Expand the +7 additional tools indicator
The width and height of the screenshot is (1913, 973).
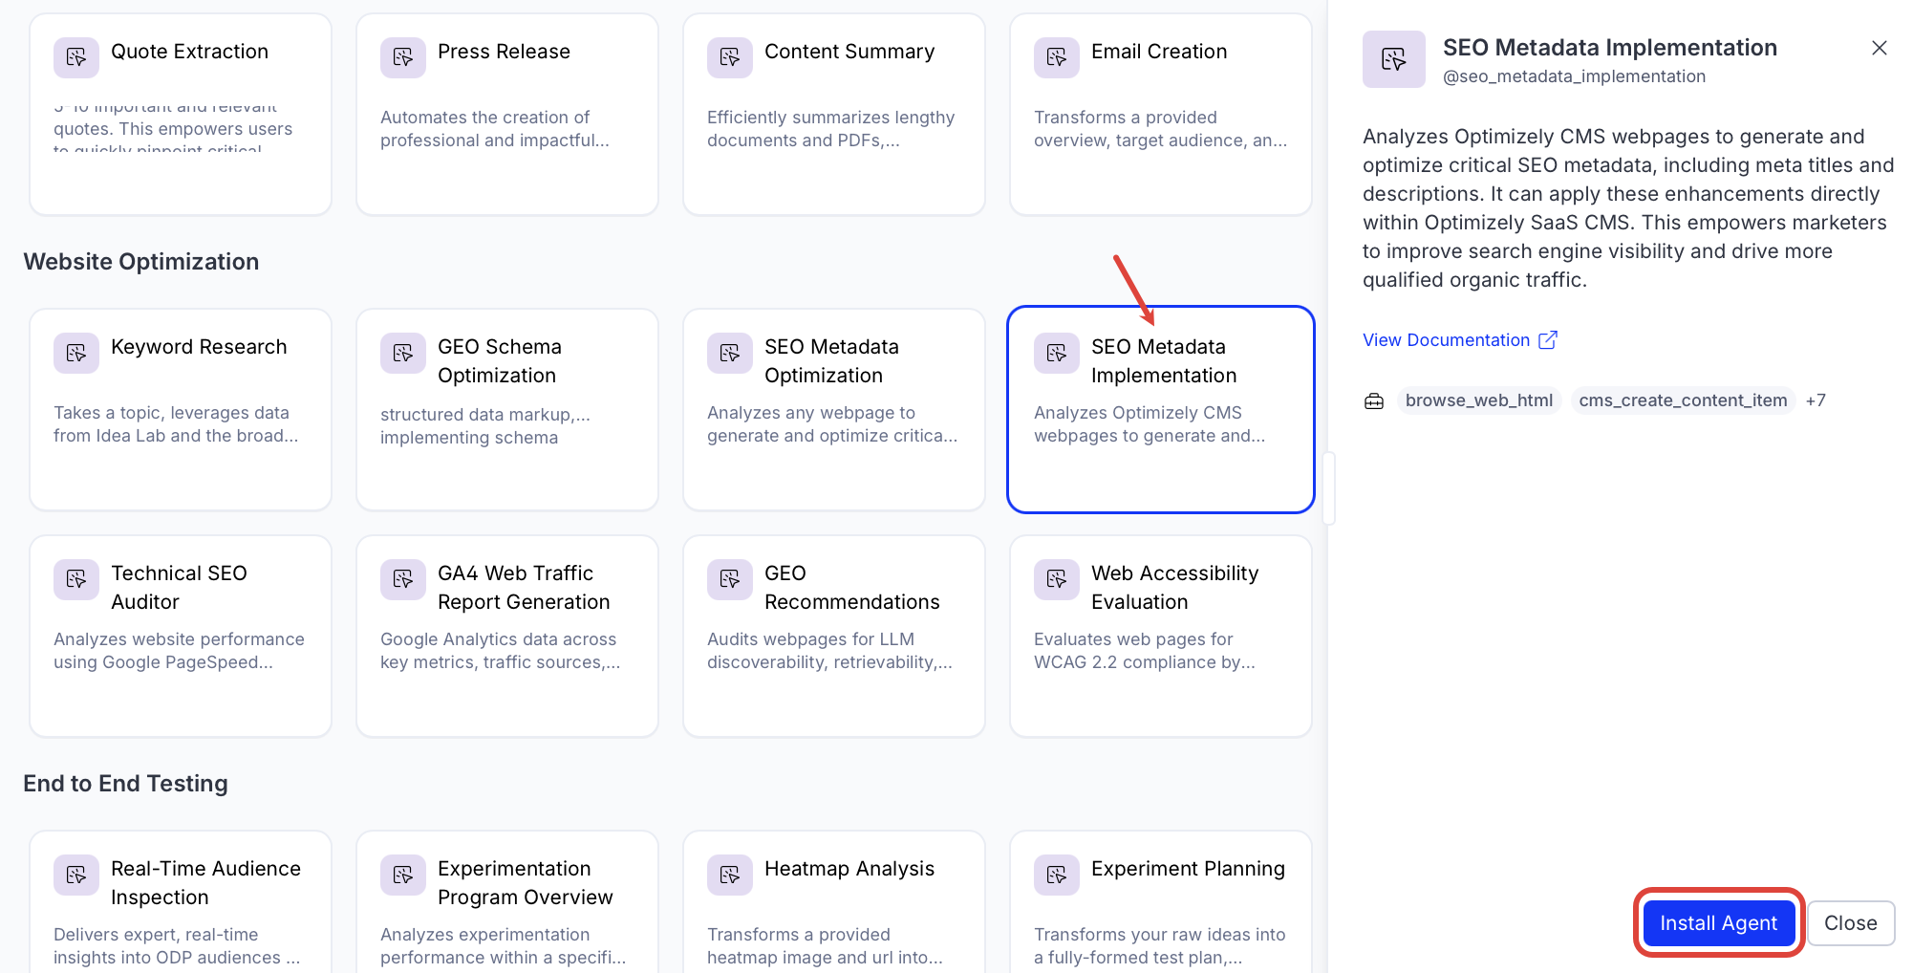tap(1816, 400)
